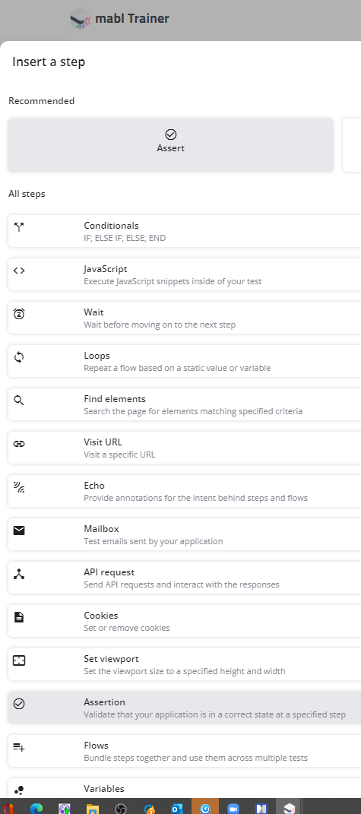This screenshot has height=814, width=361.
Task: Open Outlook from the taskbar
Action: [x=176, y=808]
